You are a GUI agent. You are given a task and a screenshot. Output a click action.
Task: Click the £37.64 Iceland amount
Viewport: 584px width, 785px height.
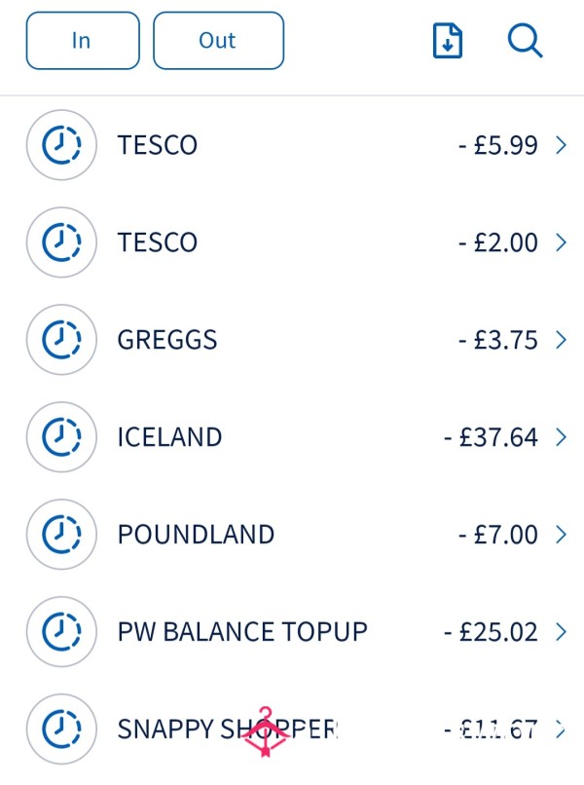(x=491, y=437)
